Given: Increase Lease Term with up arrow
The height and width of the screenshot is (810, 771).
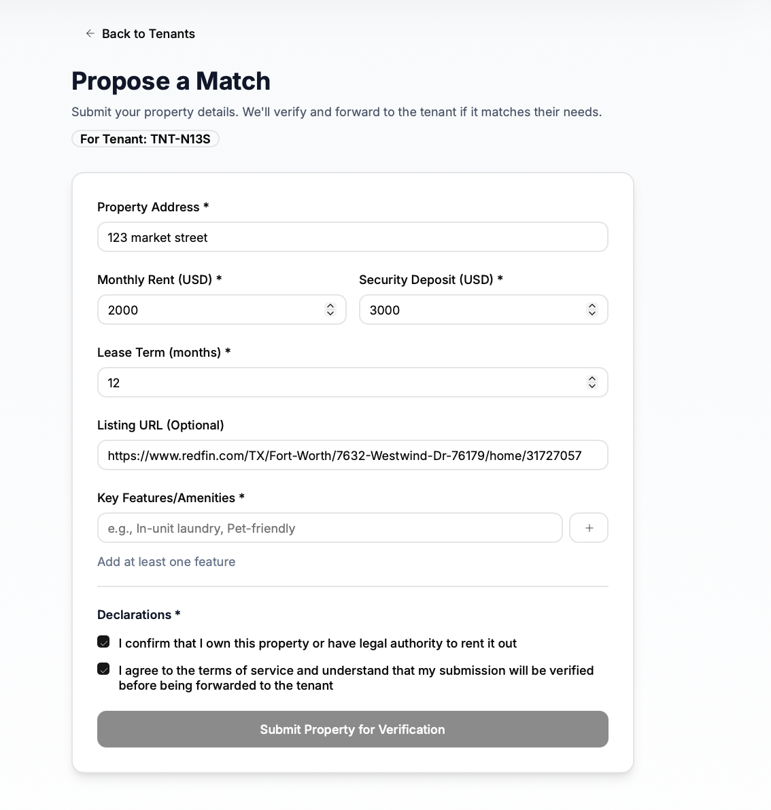Looking at the screenshot, I should point(592,379).
